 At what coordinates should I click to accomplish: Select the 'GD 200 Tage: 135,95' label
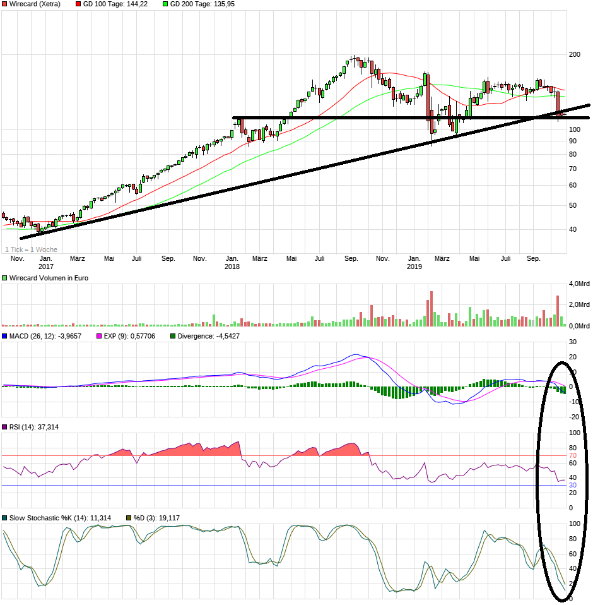pyautogui.click(x=203, y=4)
